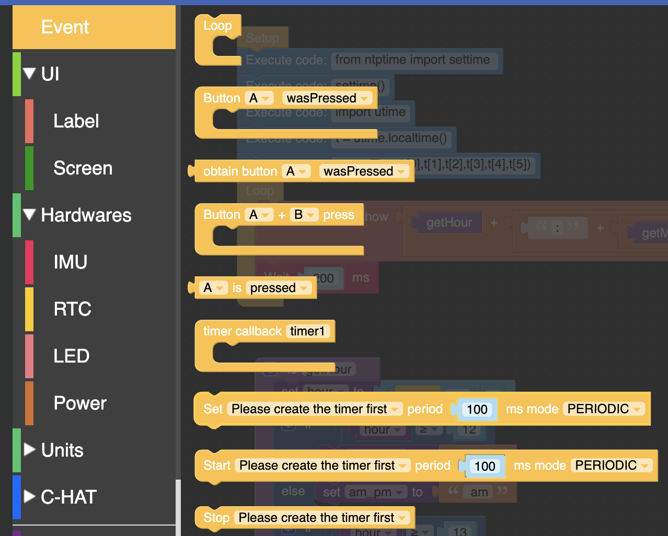Collapse the Hardwares category triangle
Viewport: 668px width, 536px height.
pos(29,215)
